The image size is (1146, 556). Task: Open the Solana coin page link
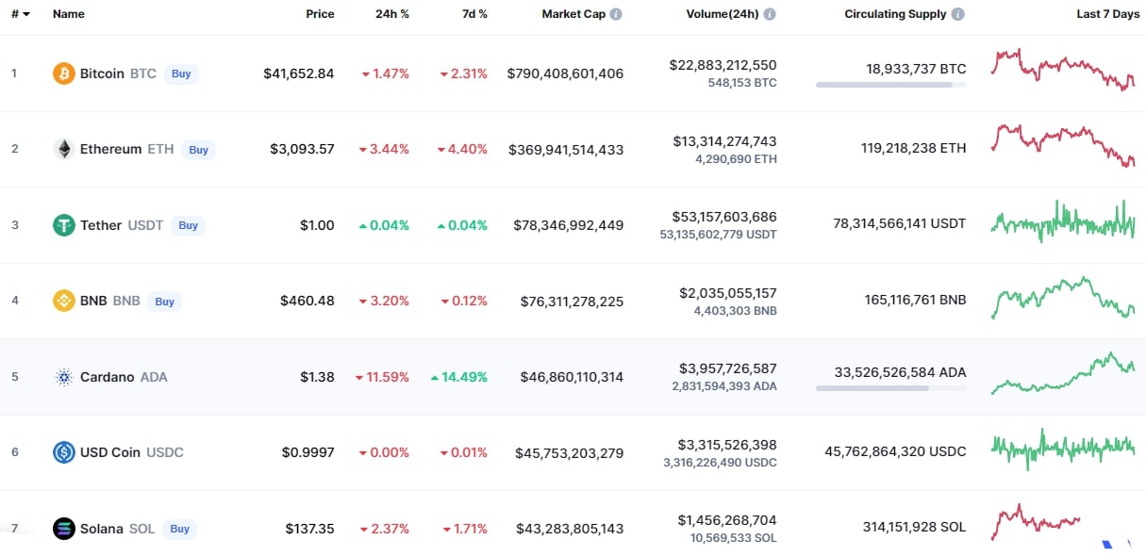(101, 529)
